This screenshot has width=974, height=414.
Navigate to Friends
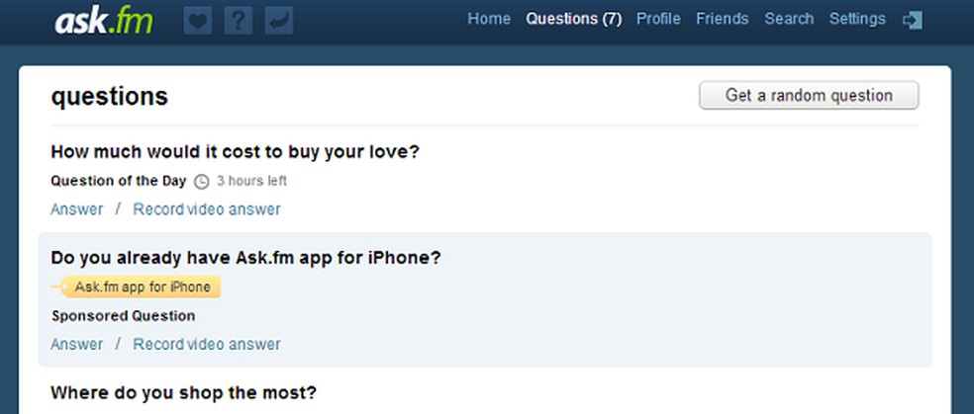coord(723,19)
